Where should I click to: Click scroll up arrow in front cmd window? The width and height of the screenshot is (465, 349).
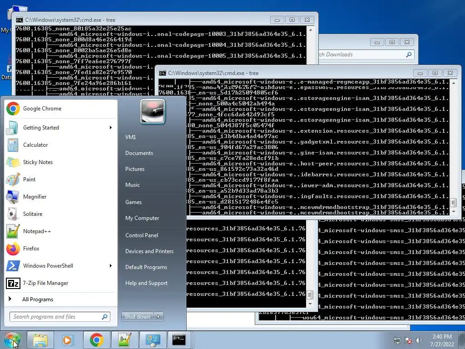[x=453, y=84]
